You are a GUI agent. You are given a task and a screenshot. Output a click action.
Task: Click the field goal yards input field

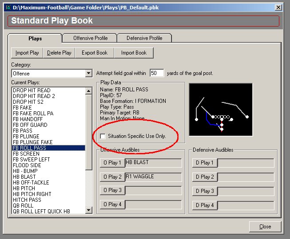(x=157, y=73)
